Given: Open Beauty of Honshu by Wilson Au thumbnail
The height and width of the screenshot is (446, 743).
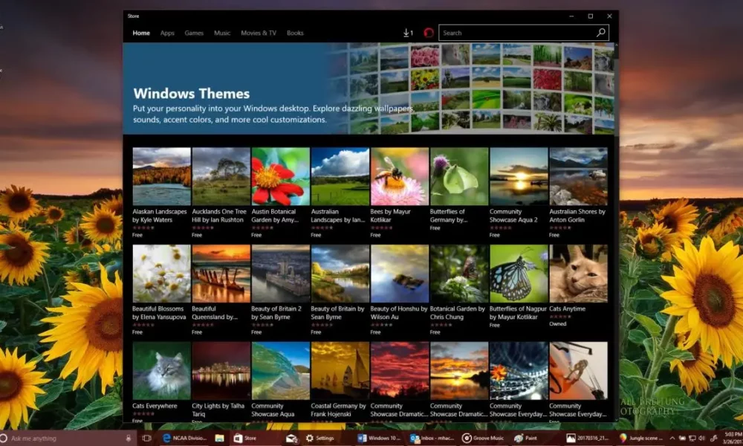Looking at the screenshot, I should (x=400, y=274).
